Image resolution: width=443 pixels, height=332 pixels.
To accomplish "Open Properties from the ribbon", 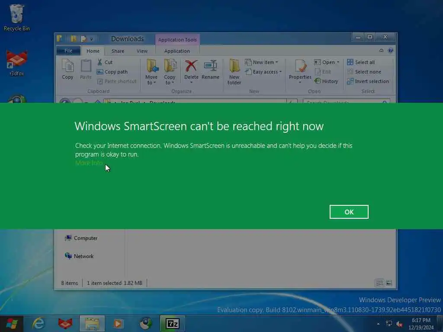I will click(x=300, y=71).
